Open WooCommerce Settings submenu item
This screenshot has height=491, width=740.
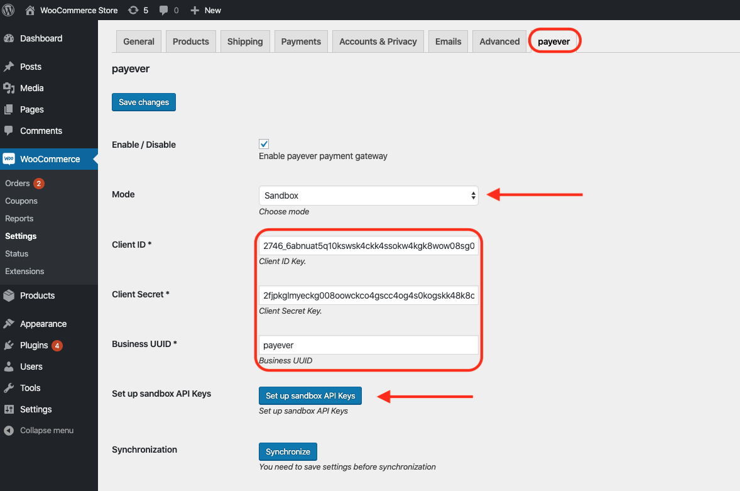coord(21,236)
